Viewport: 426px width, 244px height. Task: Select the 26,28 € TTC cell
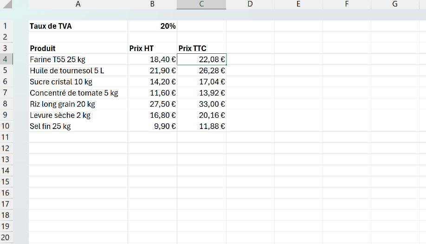(201, 71)
